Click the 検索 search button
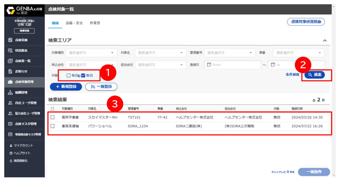The image size is (340, 180). tap(315, 75)
